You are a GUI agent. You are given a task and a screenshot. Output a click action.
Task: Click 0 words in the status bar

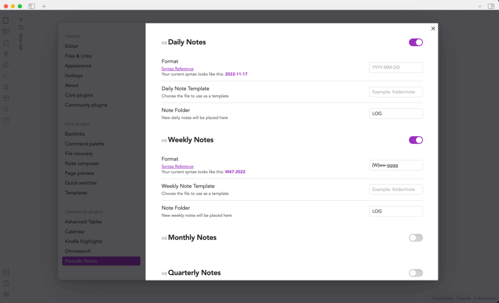pos(463,298)
